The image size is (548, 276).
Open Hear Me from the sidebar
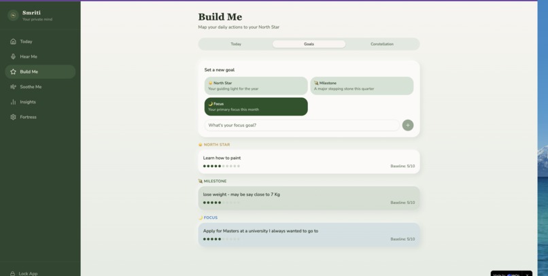click(40, 56)
